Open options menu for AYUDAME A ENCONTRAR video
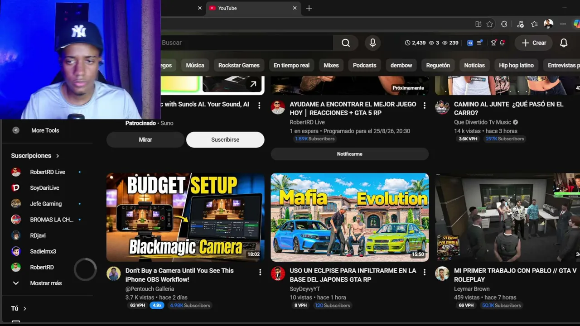This screenshot has height=326, width=580. tap(425, 105)
